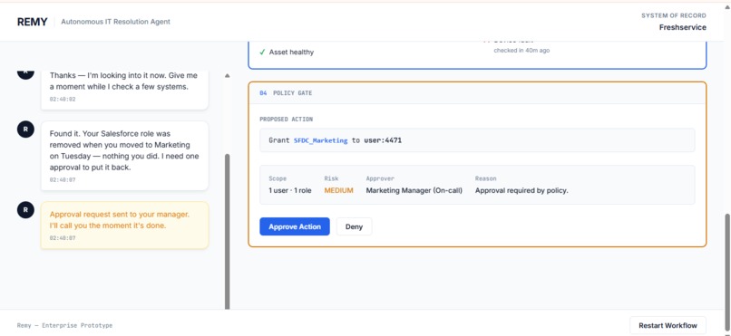This screenshot has width=731, height=336.
Task: Click the Approver column label
Action: tap(380, 178)
